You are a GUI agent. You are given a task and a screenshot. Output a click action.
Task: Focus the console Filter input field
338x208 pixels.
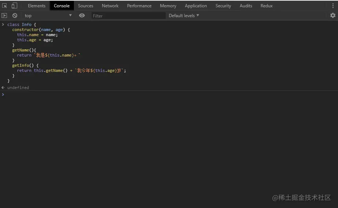128,16
